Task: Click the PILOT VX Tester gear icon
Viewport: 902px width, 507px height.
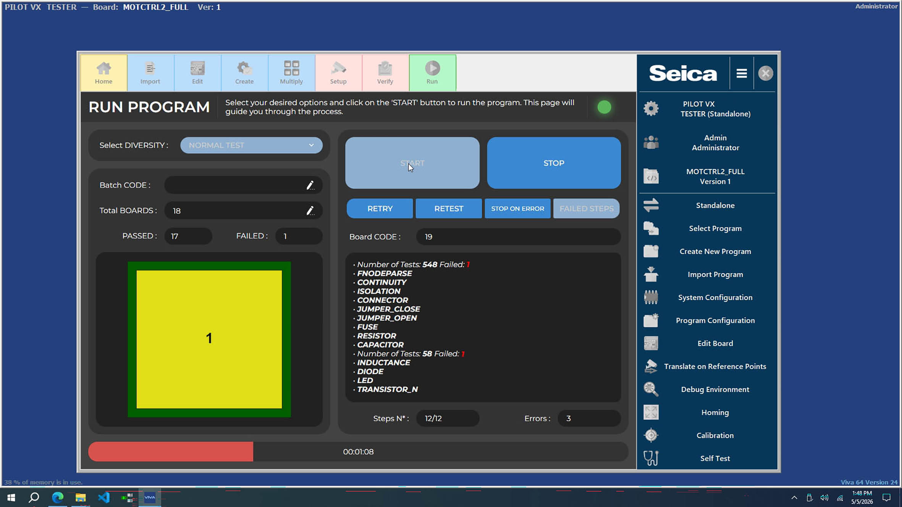Action: click(651, 109)
